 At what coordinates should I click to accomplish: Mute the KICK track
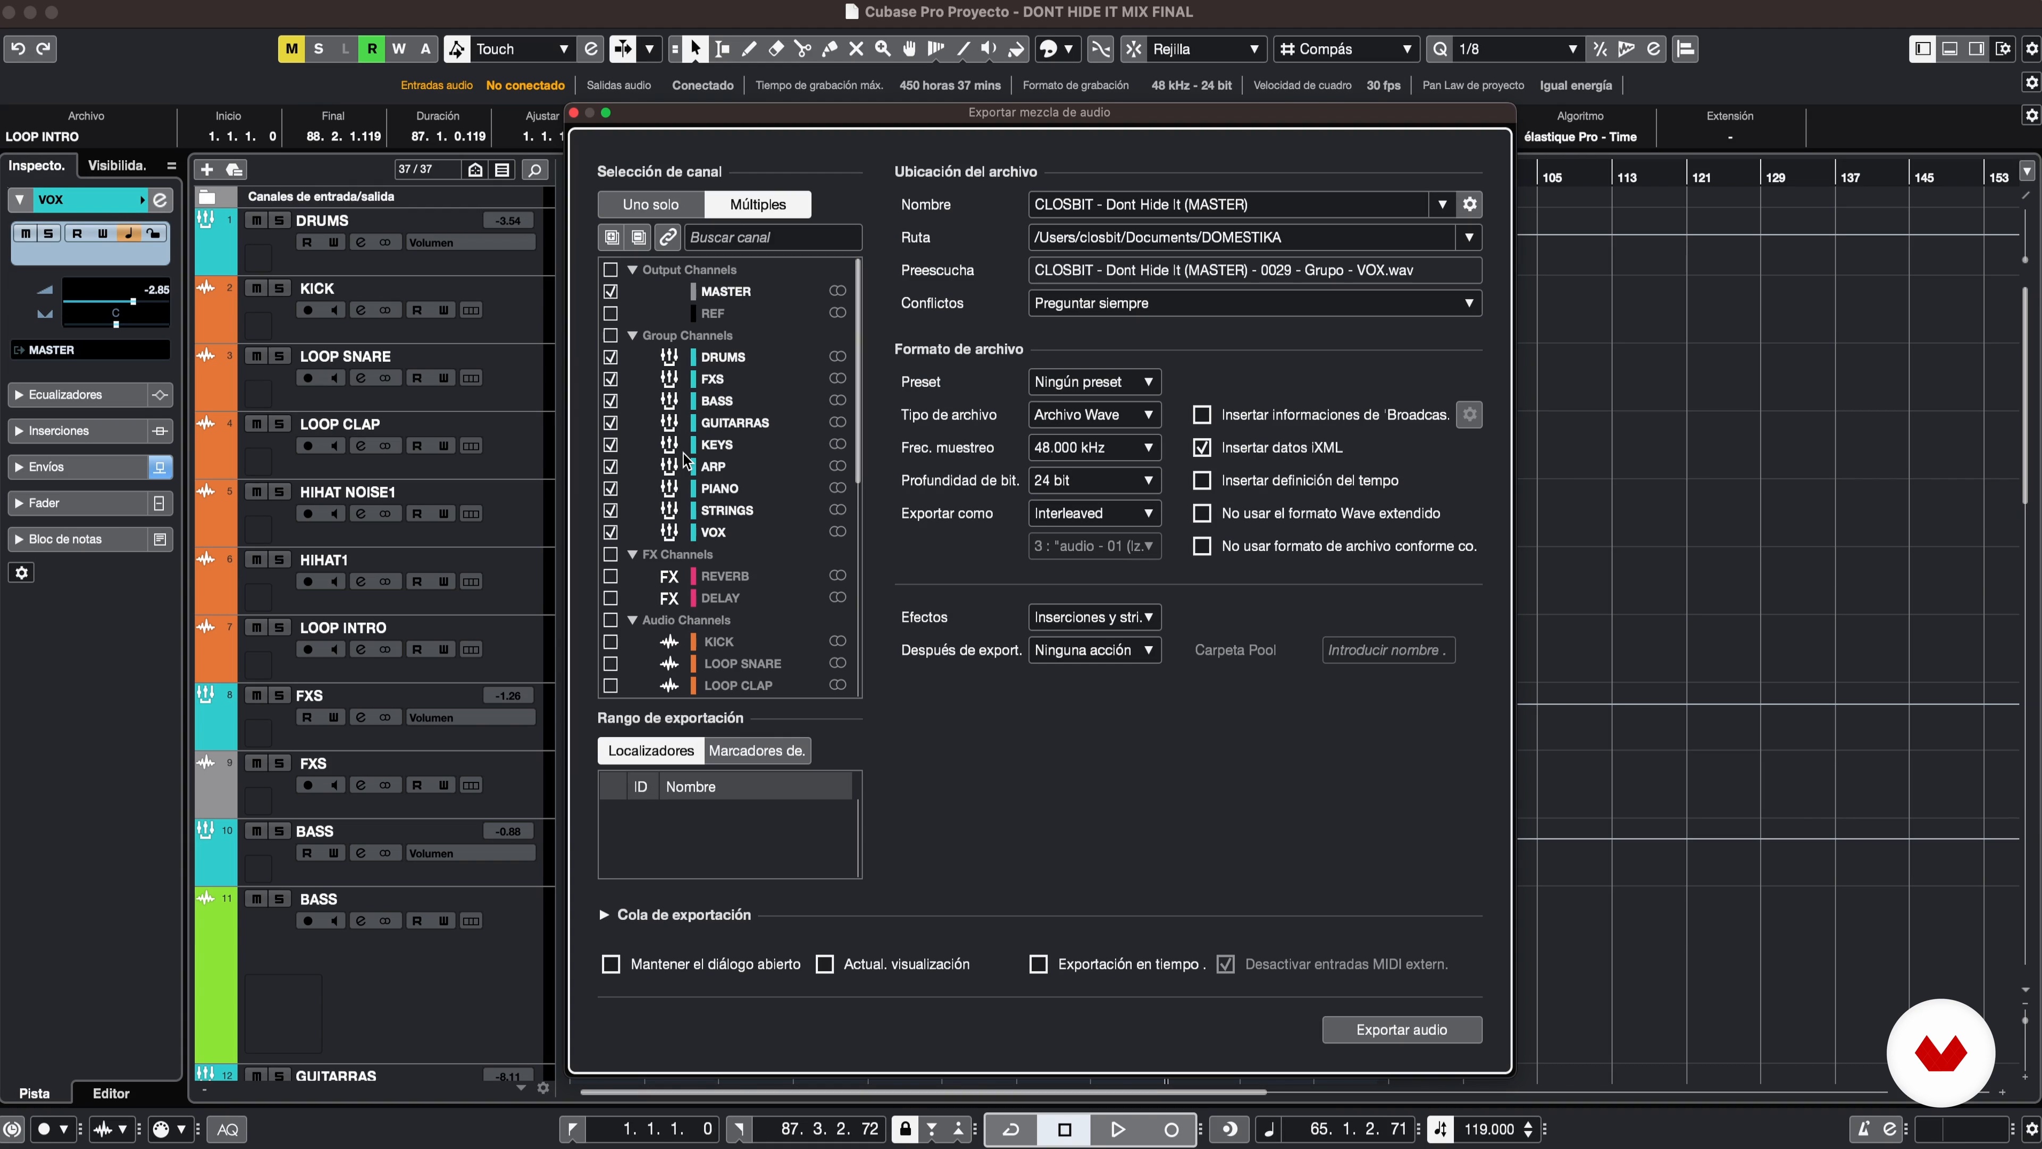pos(256,289)
